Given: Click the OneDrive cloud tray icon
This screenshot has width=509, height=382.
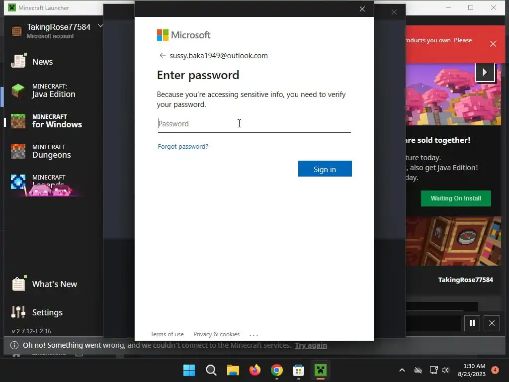Looking at the screenshot, I should pyautogui.click(x=418, y=370).
